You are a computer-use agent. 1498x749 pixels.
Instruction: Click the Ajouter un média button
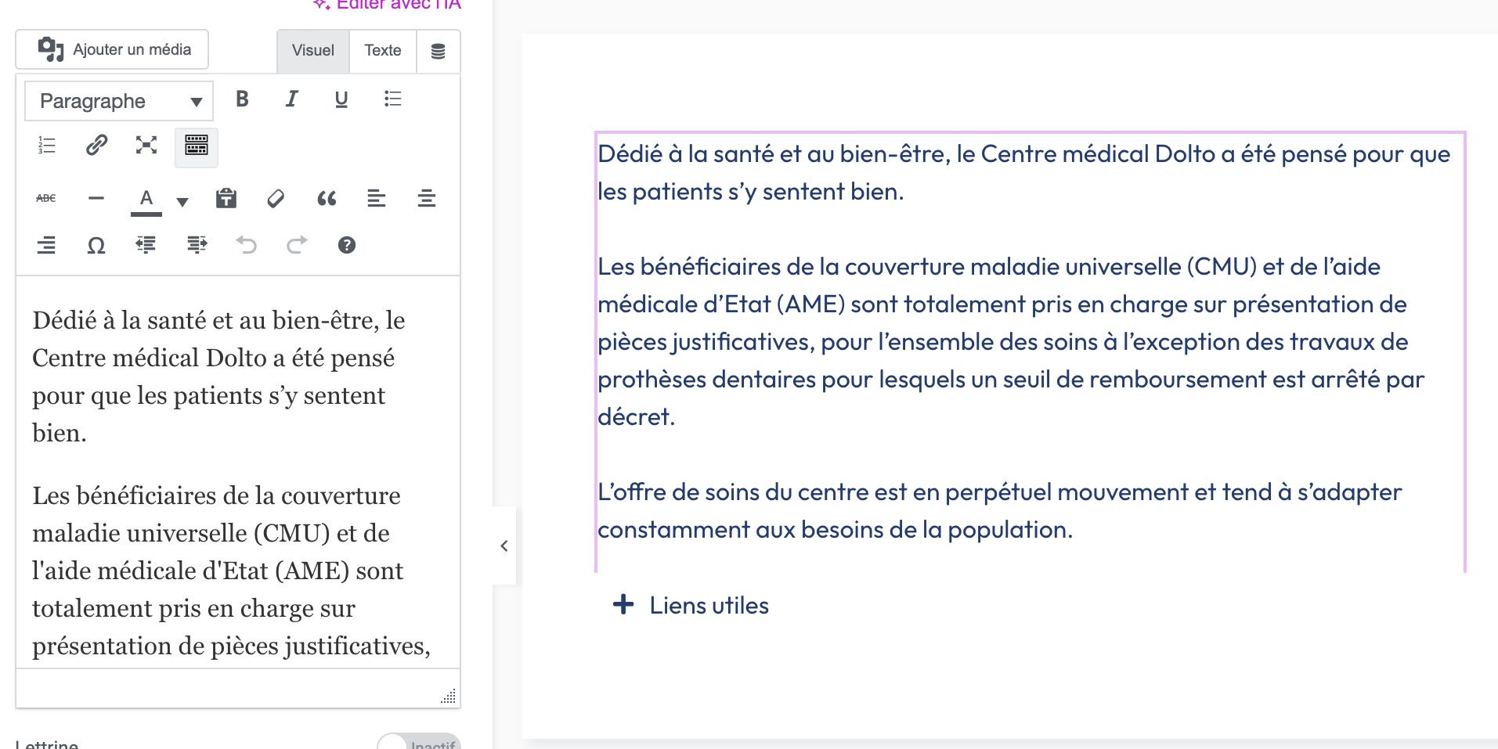point(112,50)
